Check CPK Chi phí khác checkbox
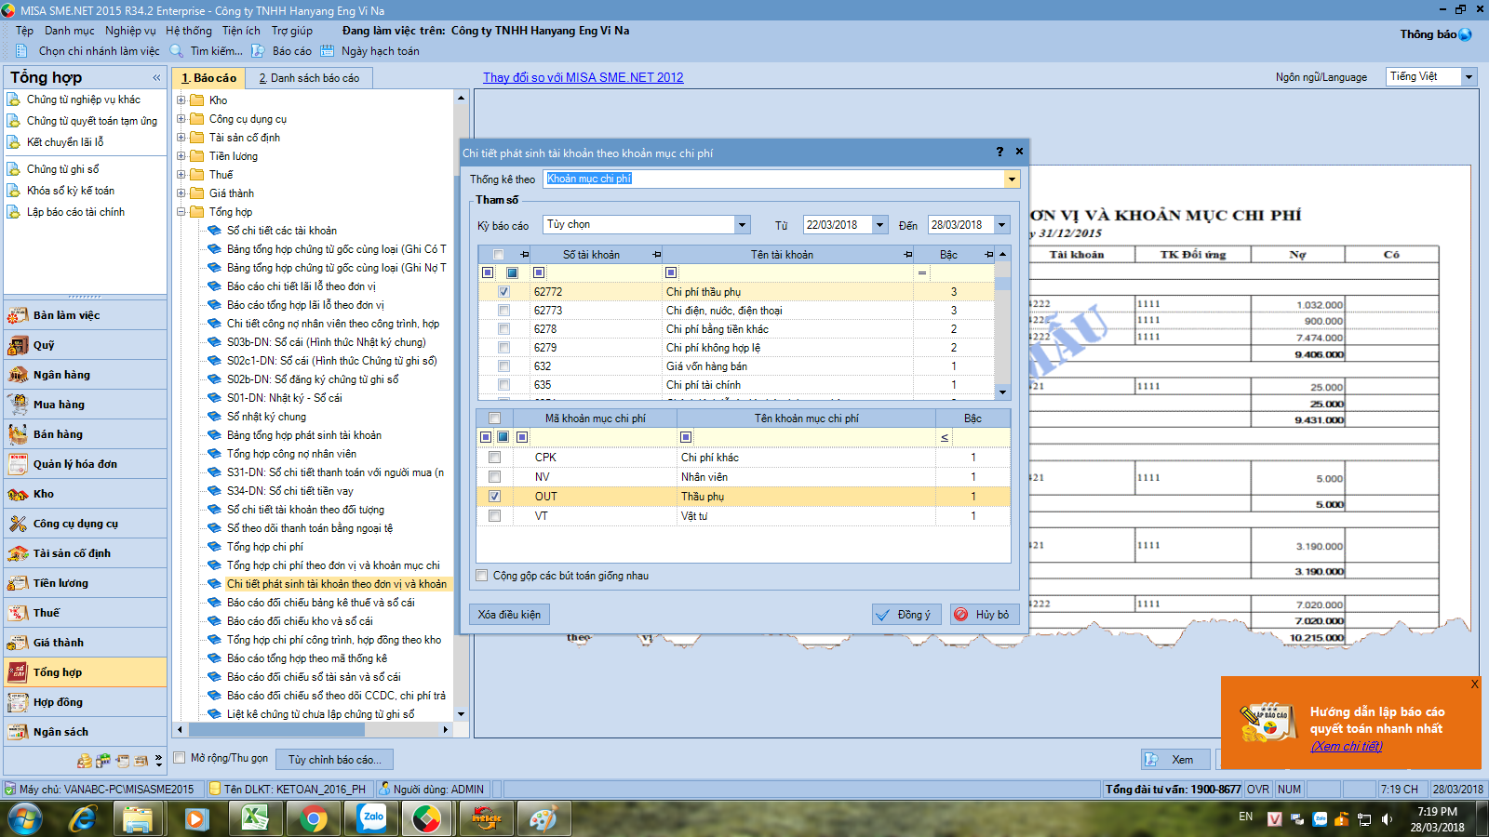1489x837 pixels. (x=494, y=458)
